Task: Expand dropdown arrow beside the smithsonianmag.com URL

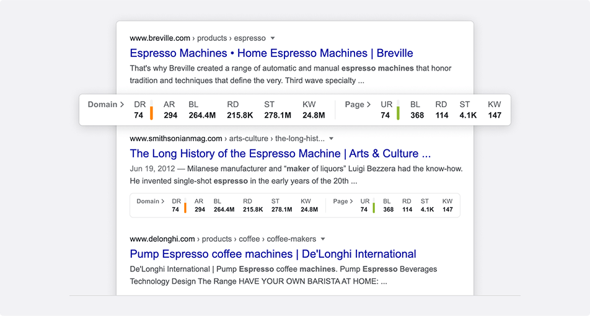Action: (x=332, y=139)
